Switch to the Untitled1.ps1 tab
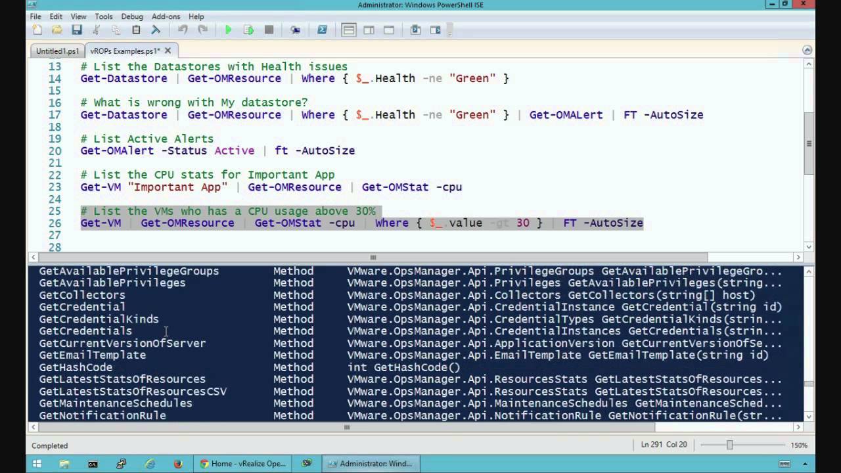 pyautogui.click(x=57, y=51)
